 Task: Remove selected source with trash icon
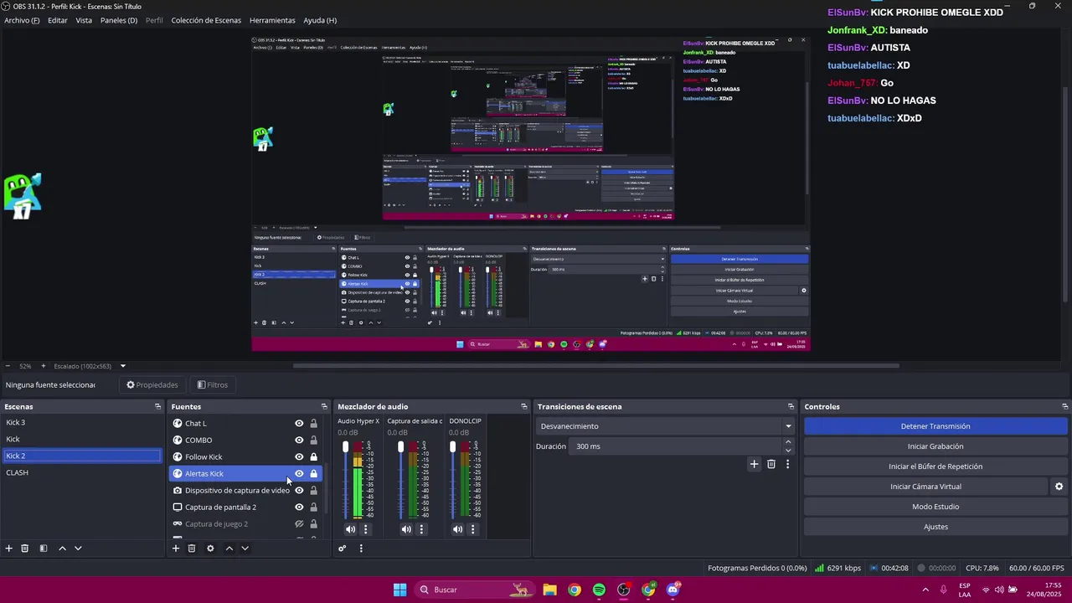point(192,549)
